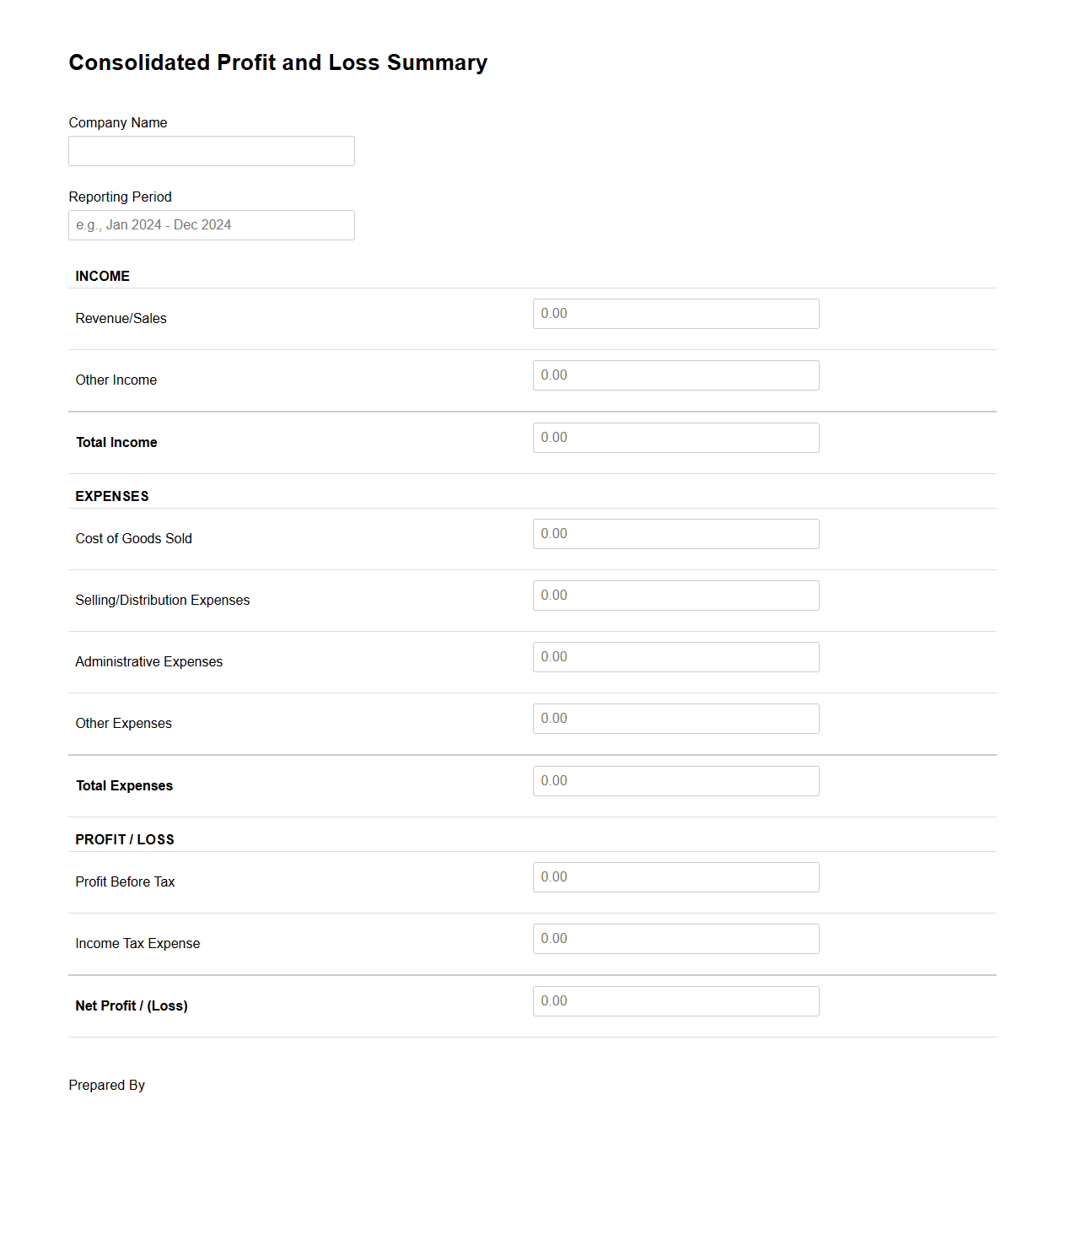Viewport: 1065px width, 1256px height.
Task: Select the page title Consolidated Profit and Loss Summary
Action: pos(278,62)
